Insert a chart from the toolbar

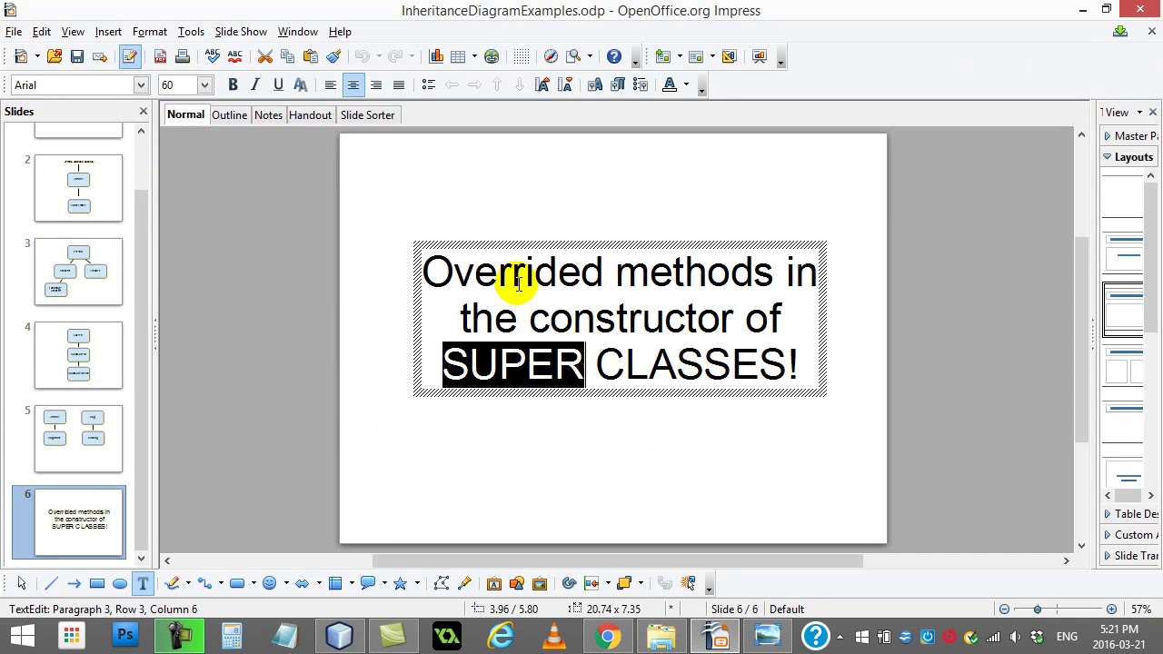(436, 56)
